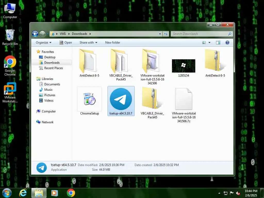Open the view options dropdown arrow
264x198 pixels.
209,43
